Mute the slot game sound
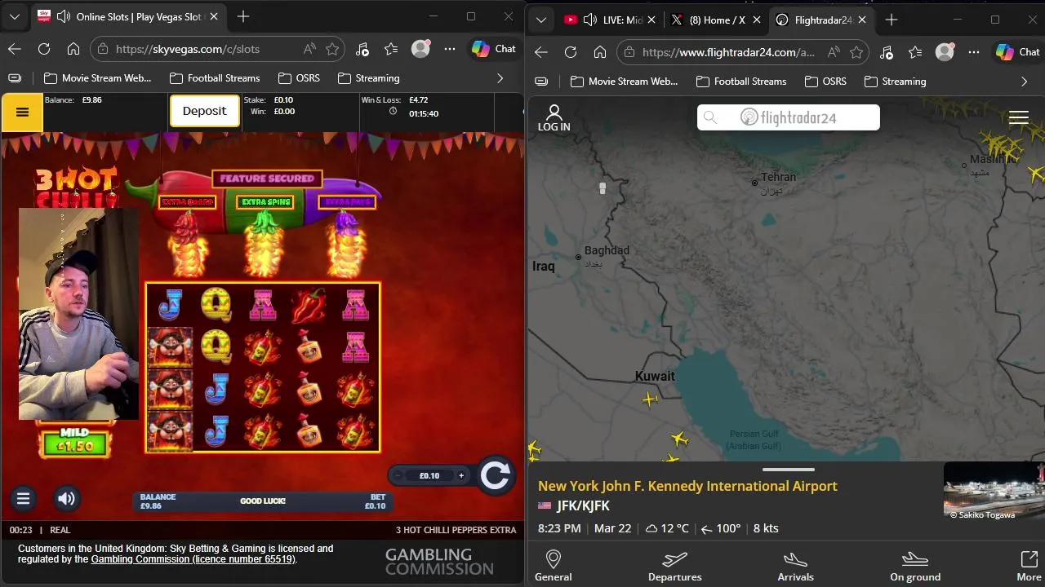 (67, 499)
